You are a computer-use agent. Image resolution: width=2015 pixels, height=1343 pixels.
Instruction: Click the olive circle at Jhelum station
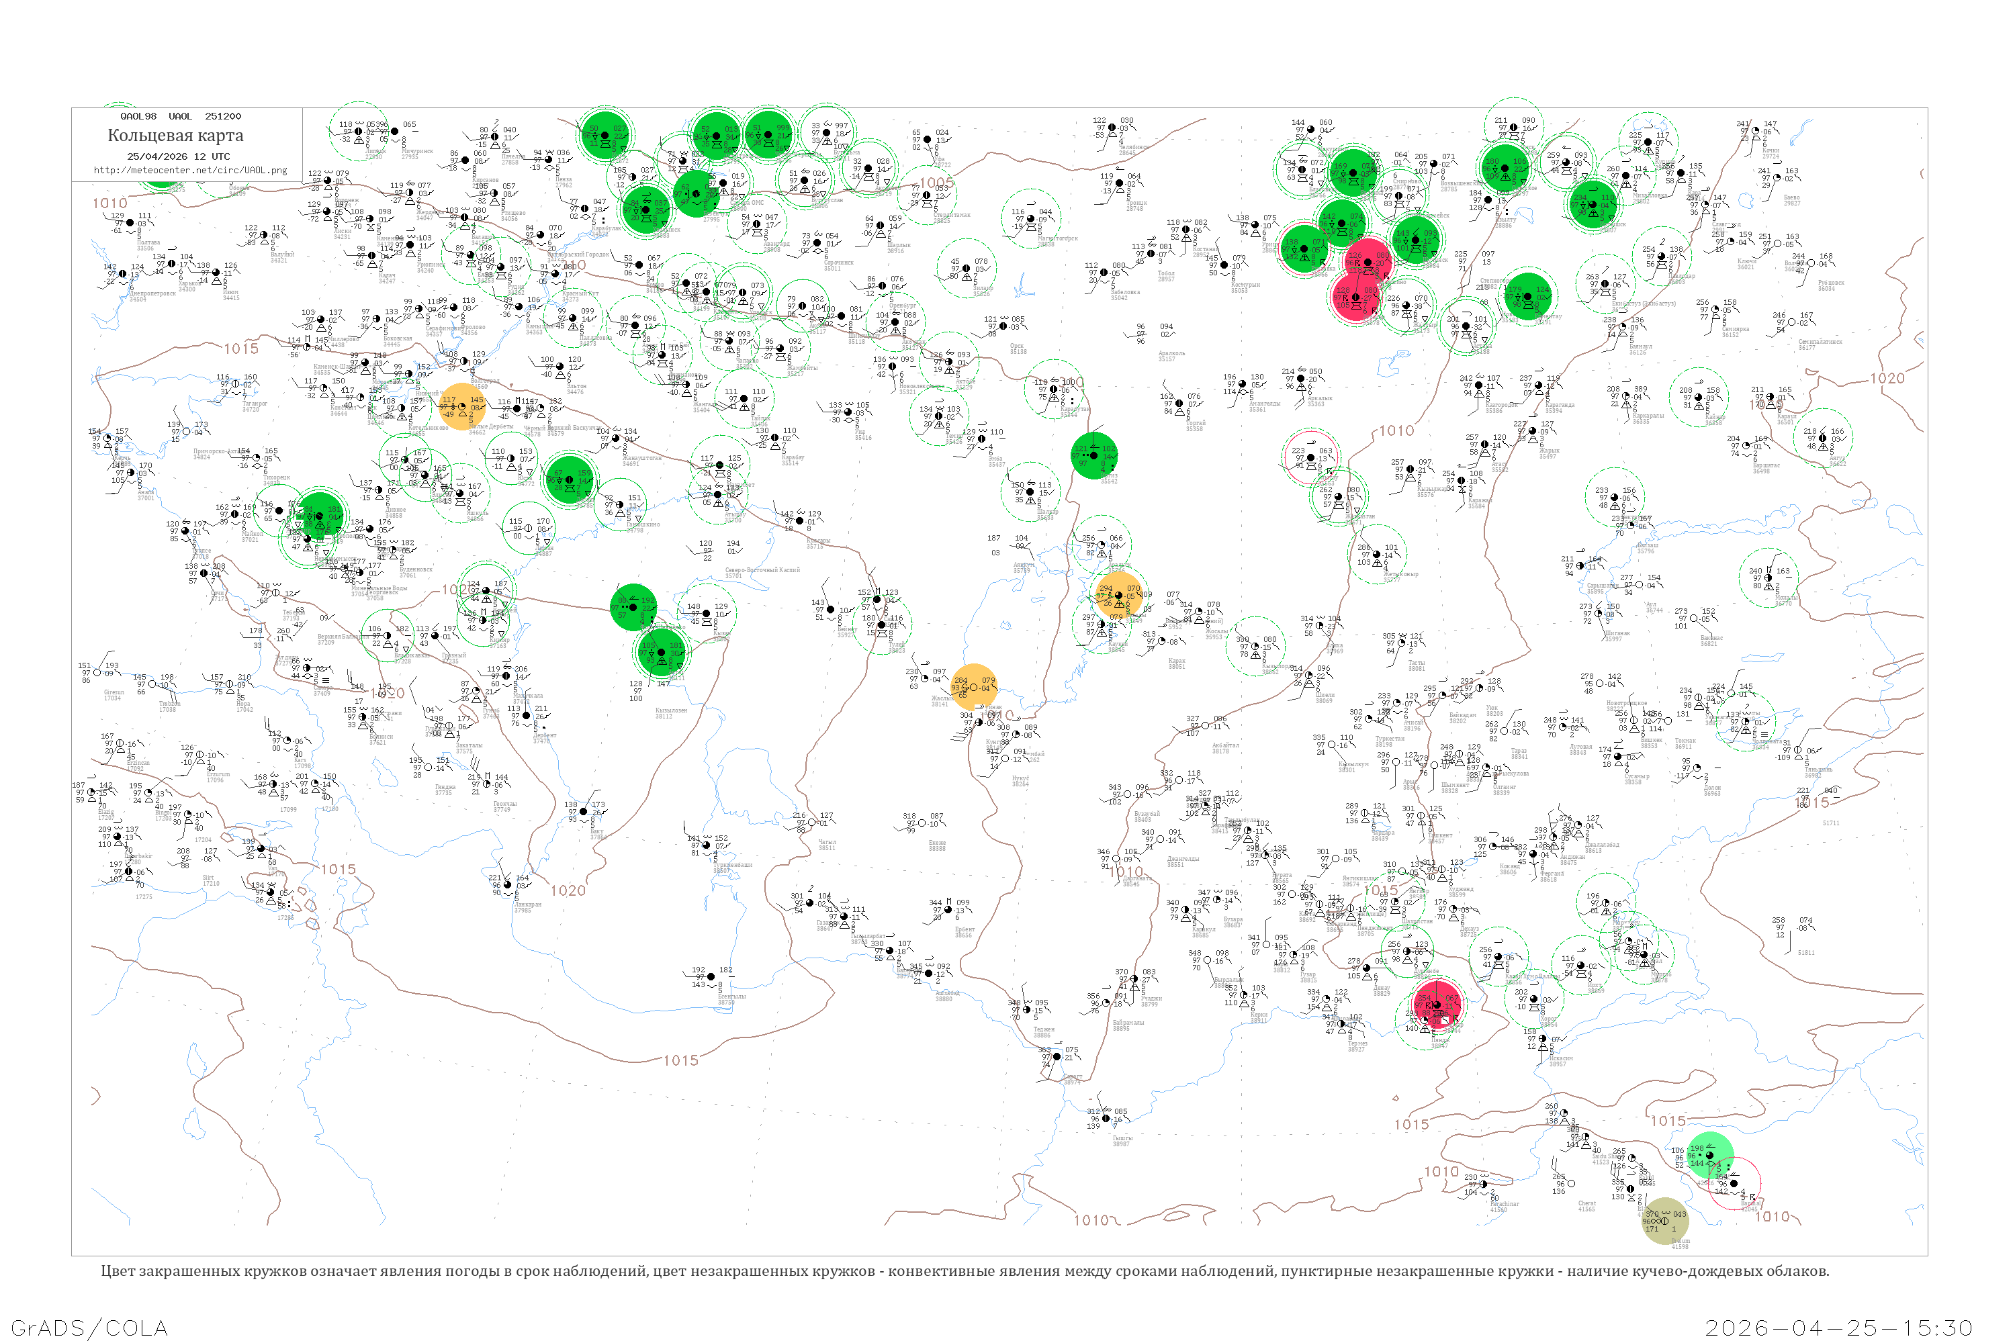tap(1664, 1221)
